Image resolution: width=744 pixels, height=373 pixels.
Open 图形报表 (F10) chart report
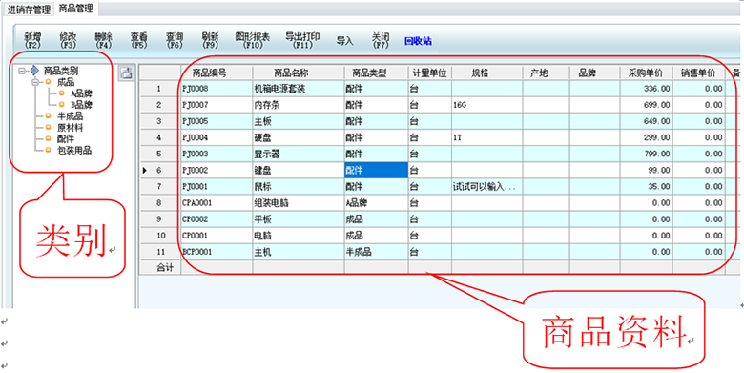click(253, 41)
